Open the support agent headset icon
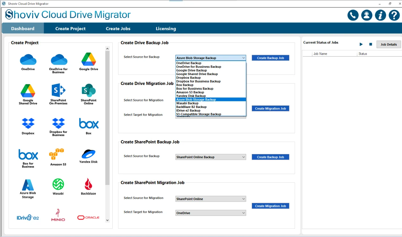The image size is (402, 237). tap(367, 15)
